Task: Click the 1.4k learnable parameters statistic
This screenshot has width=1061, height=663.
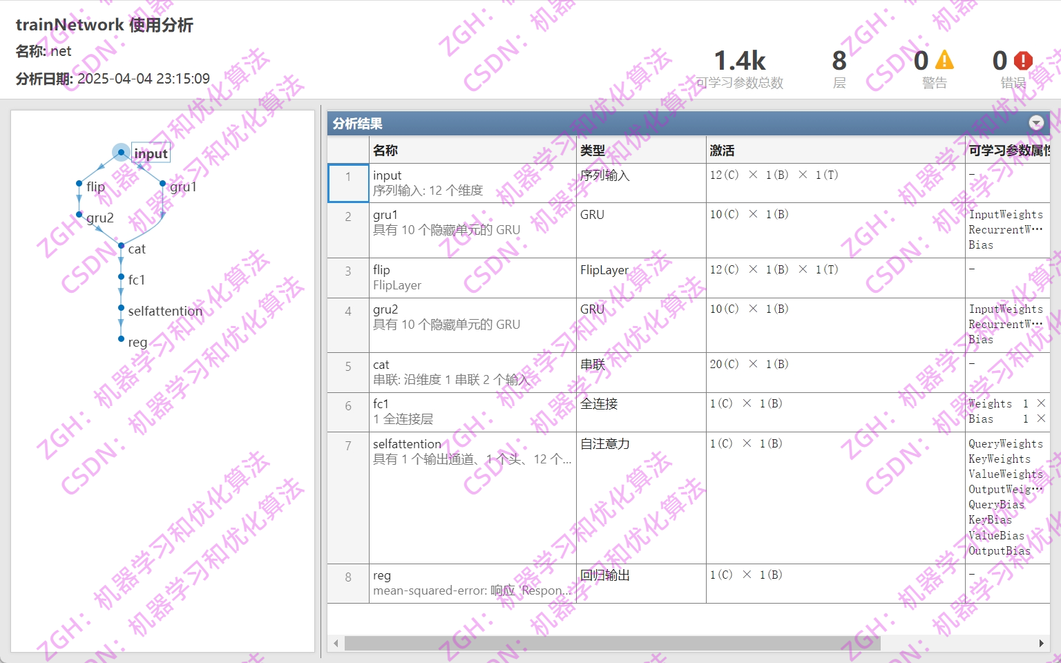Action: tap(740, 61)
